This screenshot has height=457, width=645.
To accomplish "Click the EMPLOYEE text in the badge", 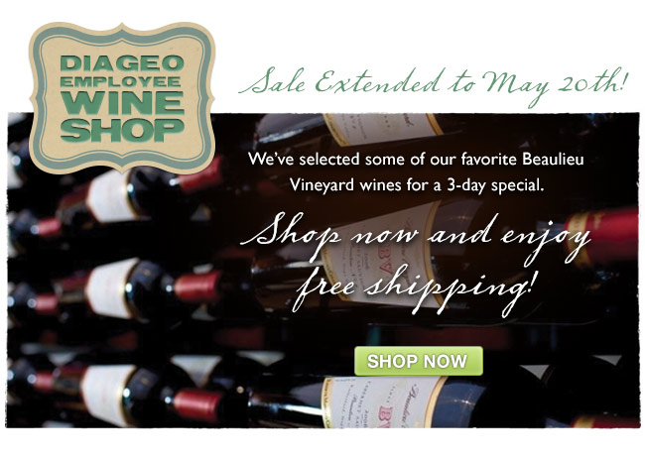I will point(120,81).
